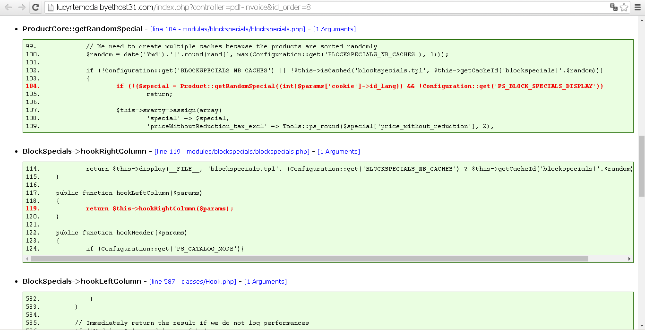The width and height of the screenshot is (645, 330).
Task: Click line 99 comment about multiple caches
Action: pos(232,46)
